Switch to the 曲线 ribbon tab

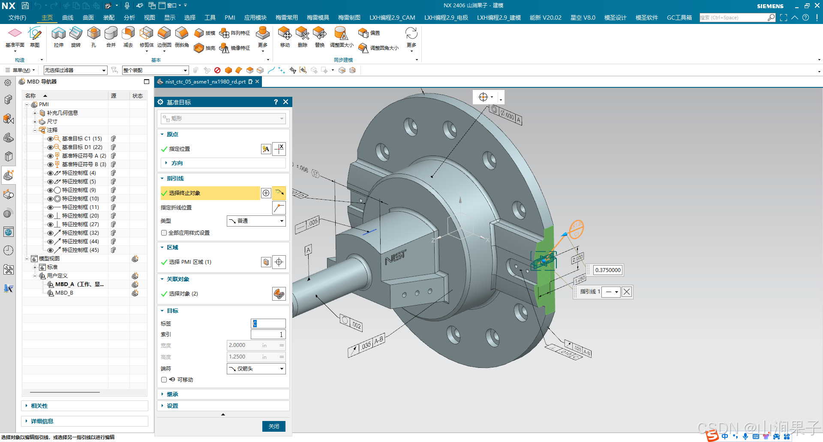tap(68, 18)
